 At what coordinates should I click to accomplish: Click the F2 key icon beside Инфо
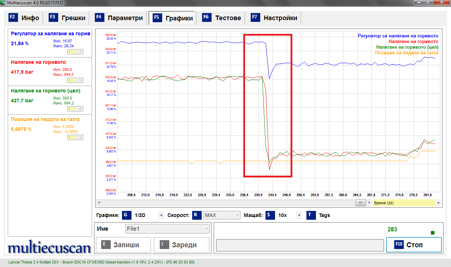tap(13, 18)
